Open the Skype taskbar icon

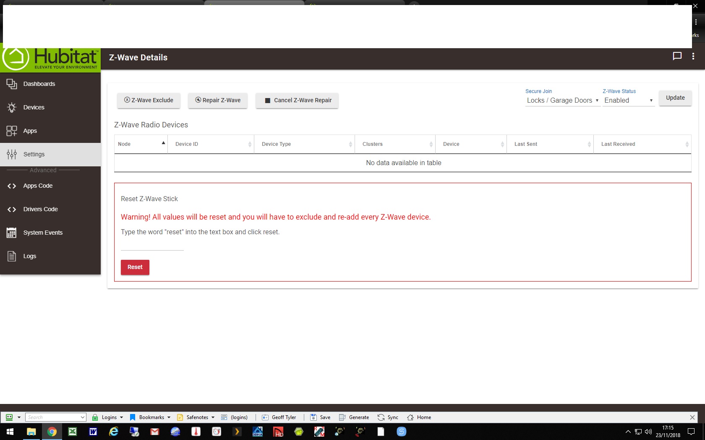pos(401,432)
